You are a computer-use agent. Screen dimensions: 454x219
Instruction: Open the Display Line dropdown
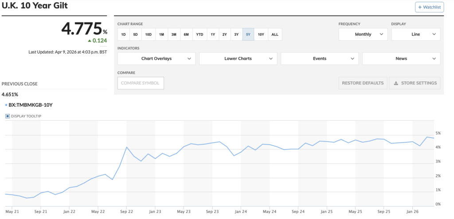tap(415, 35)
